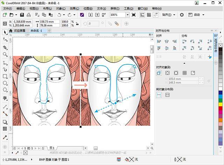
Task: Select the Zoom magnifier tool
Action: (x=5, y=55)
